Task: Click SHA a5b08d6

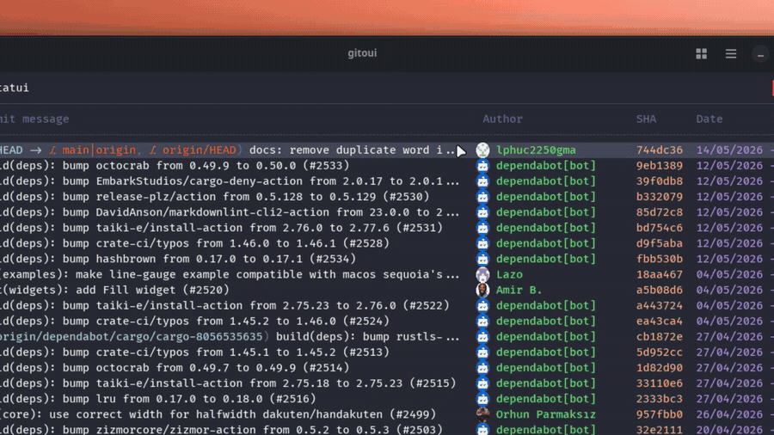Action: (x=660, y=290)
